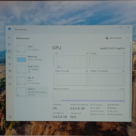
Task: Minimize the Task Manager window
Action: (113, 27)
